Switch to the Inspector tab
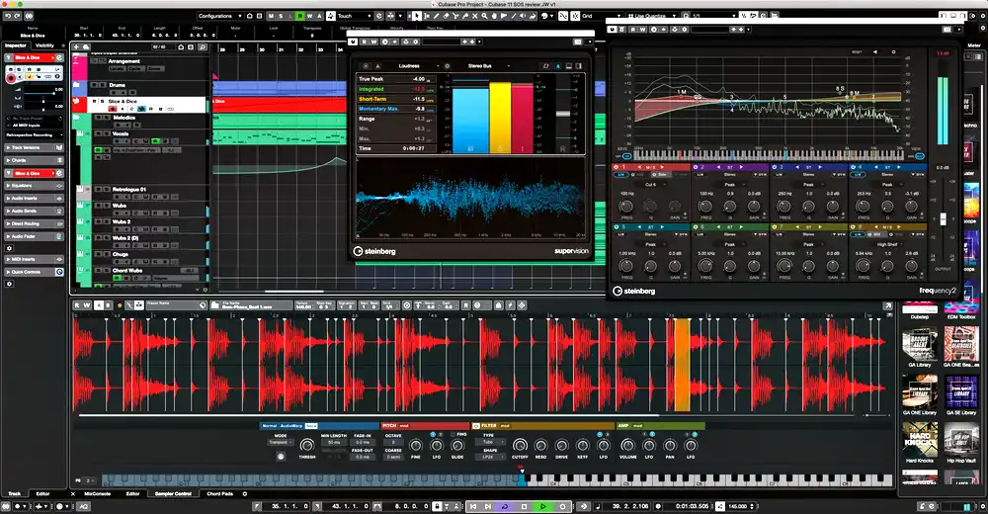This screenshot has height=514, width=988. click(16, 45)
